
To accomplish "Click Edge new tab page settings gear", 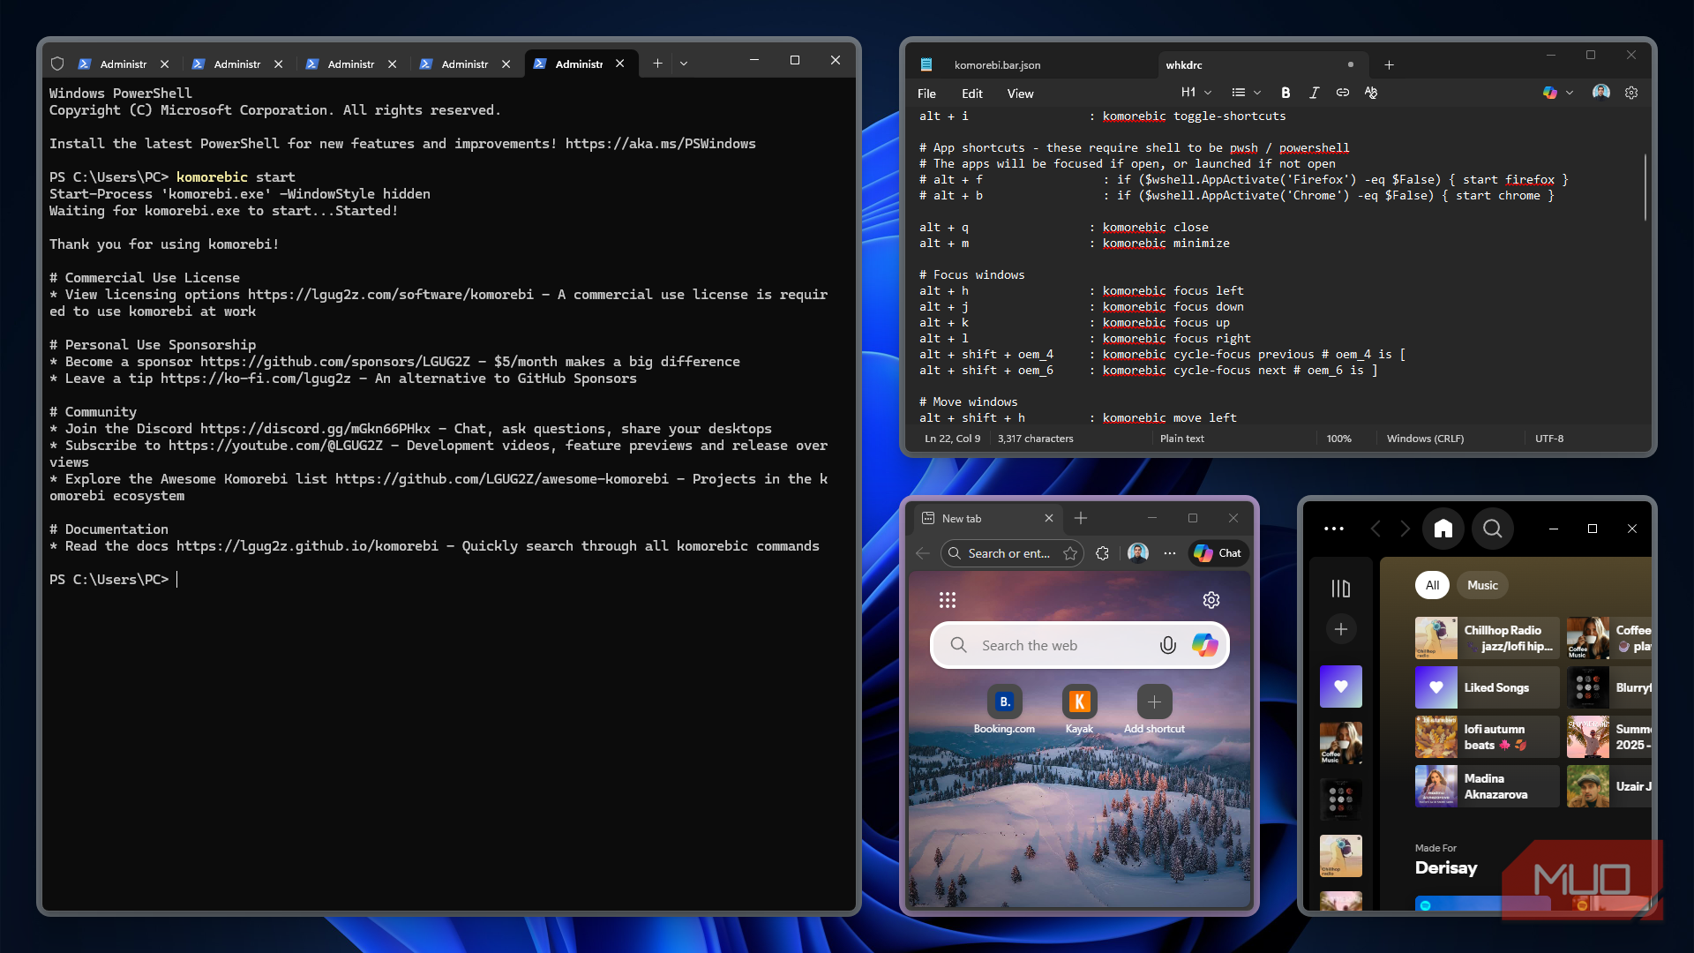I will point(1211,600).
